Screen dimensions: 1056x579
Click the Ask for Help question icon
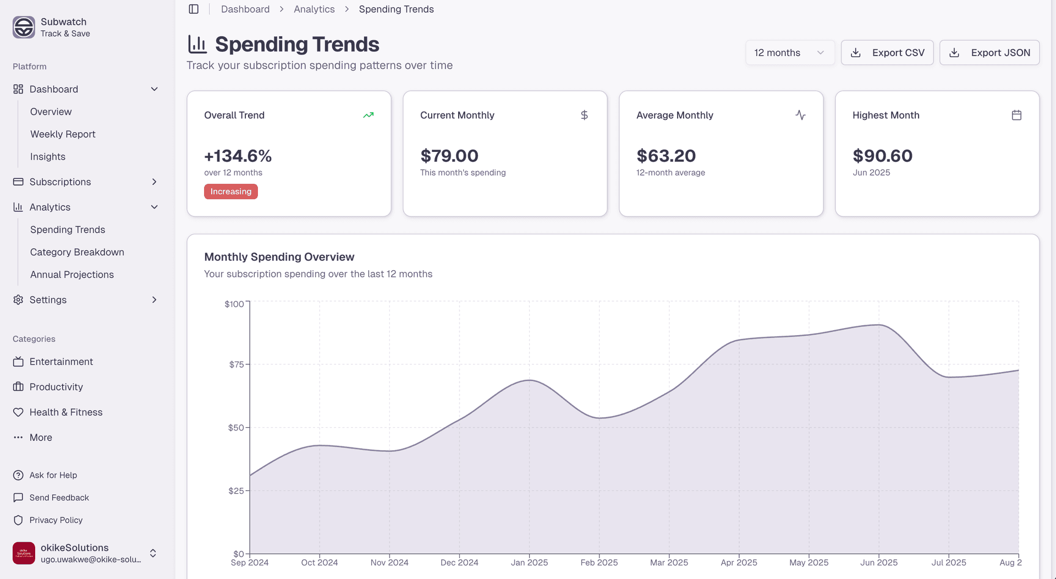(x=18, y=475)
